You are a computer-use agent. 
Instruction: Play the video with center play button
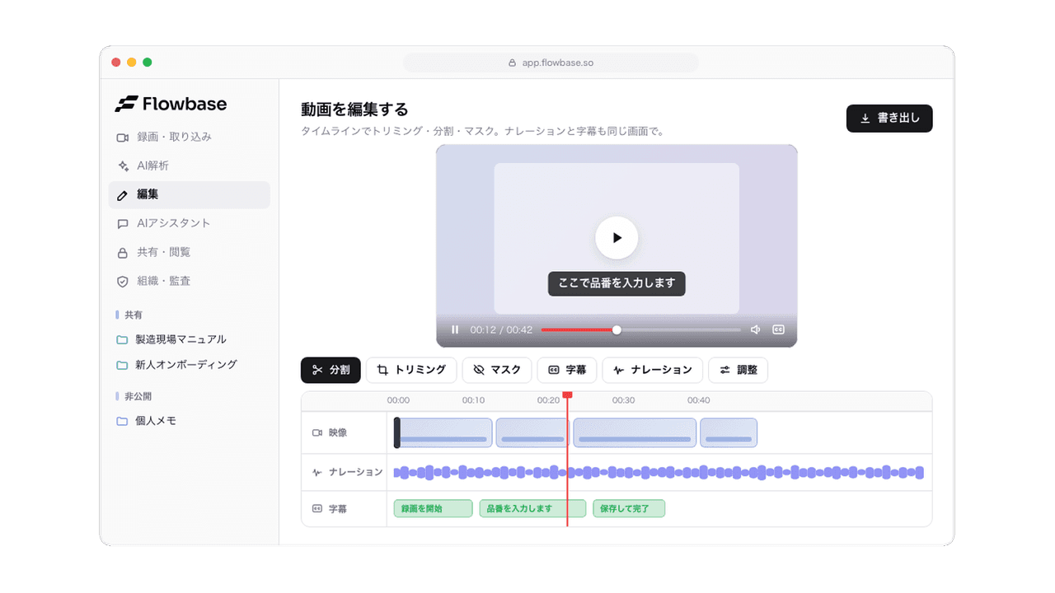pyautogui.click(x=617, y=238)
